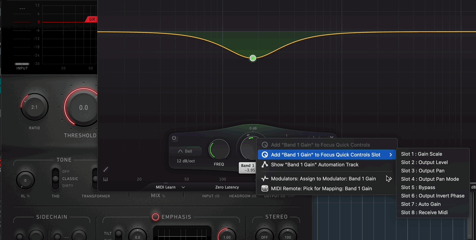Set THD switch to OFF label
The image size is (476, 240).
point(66,171)
